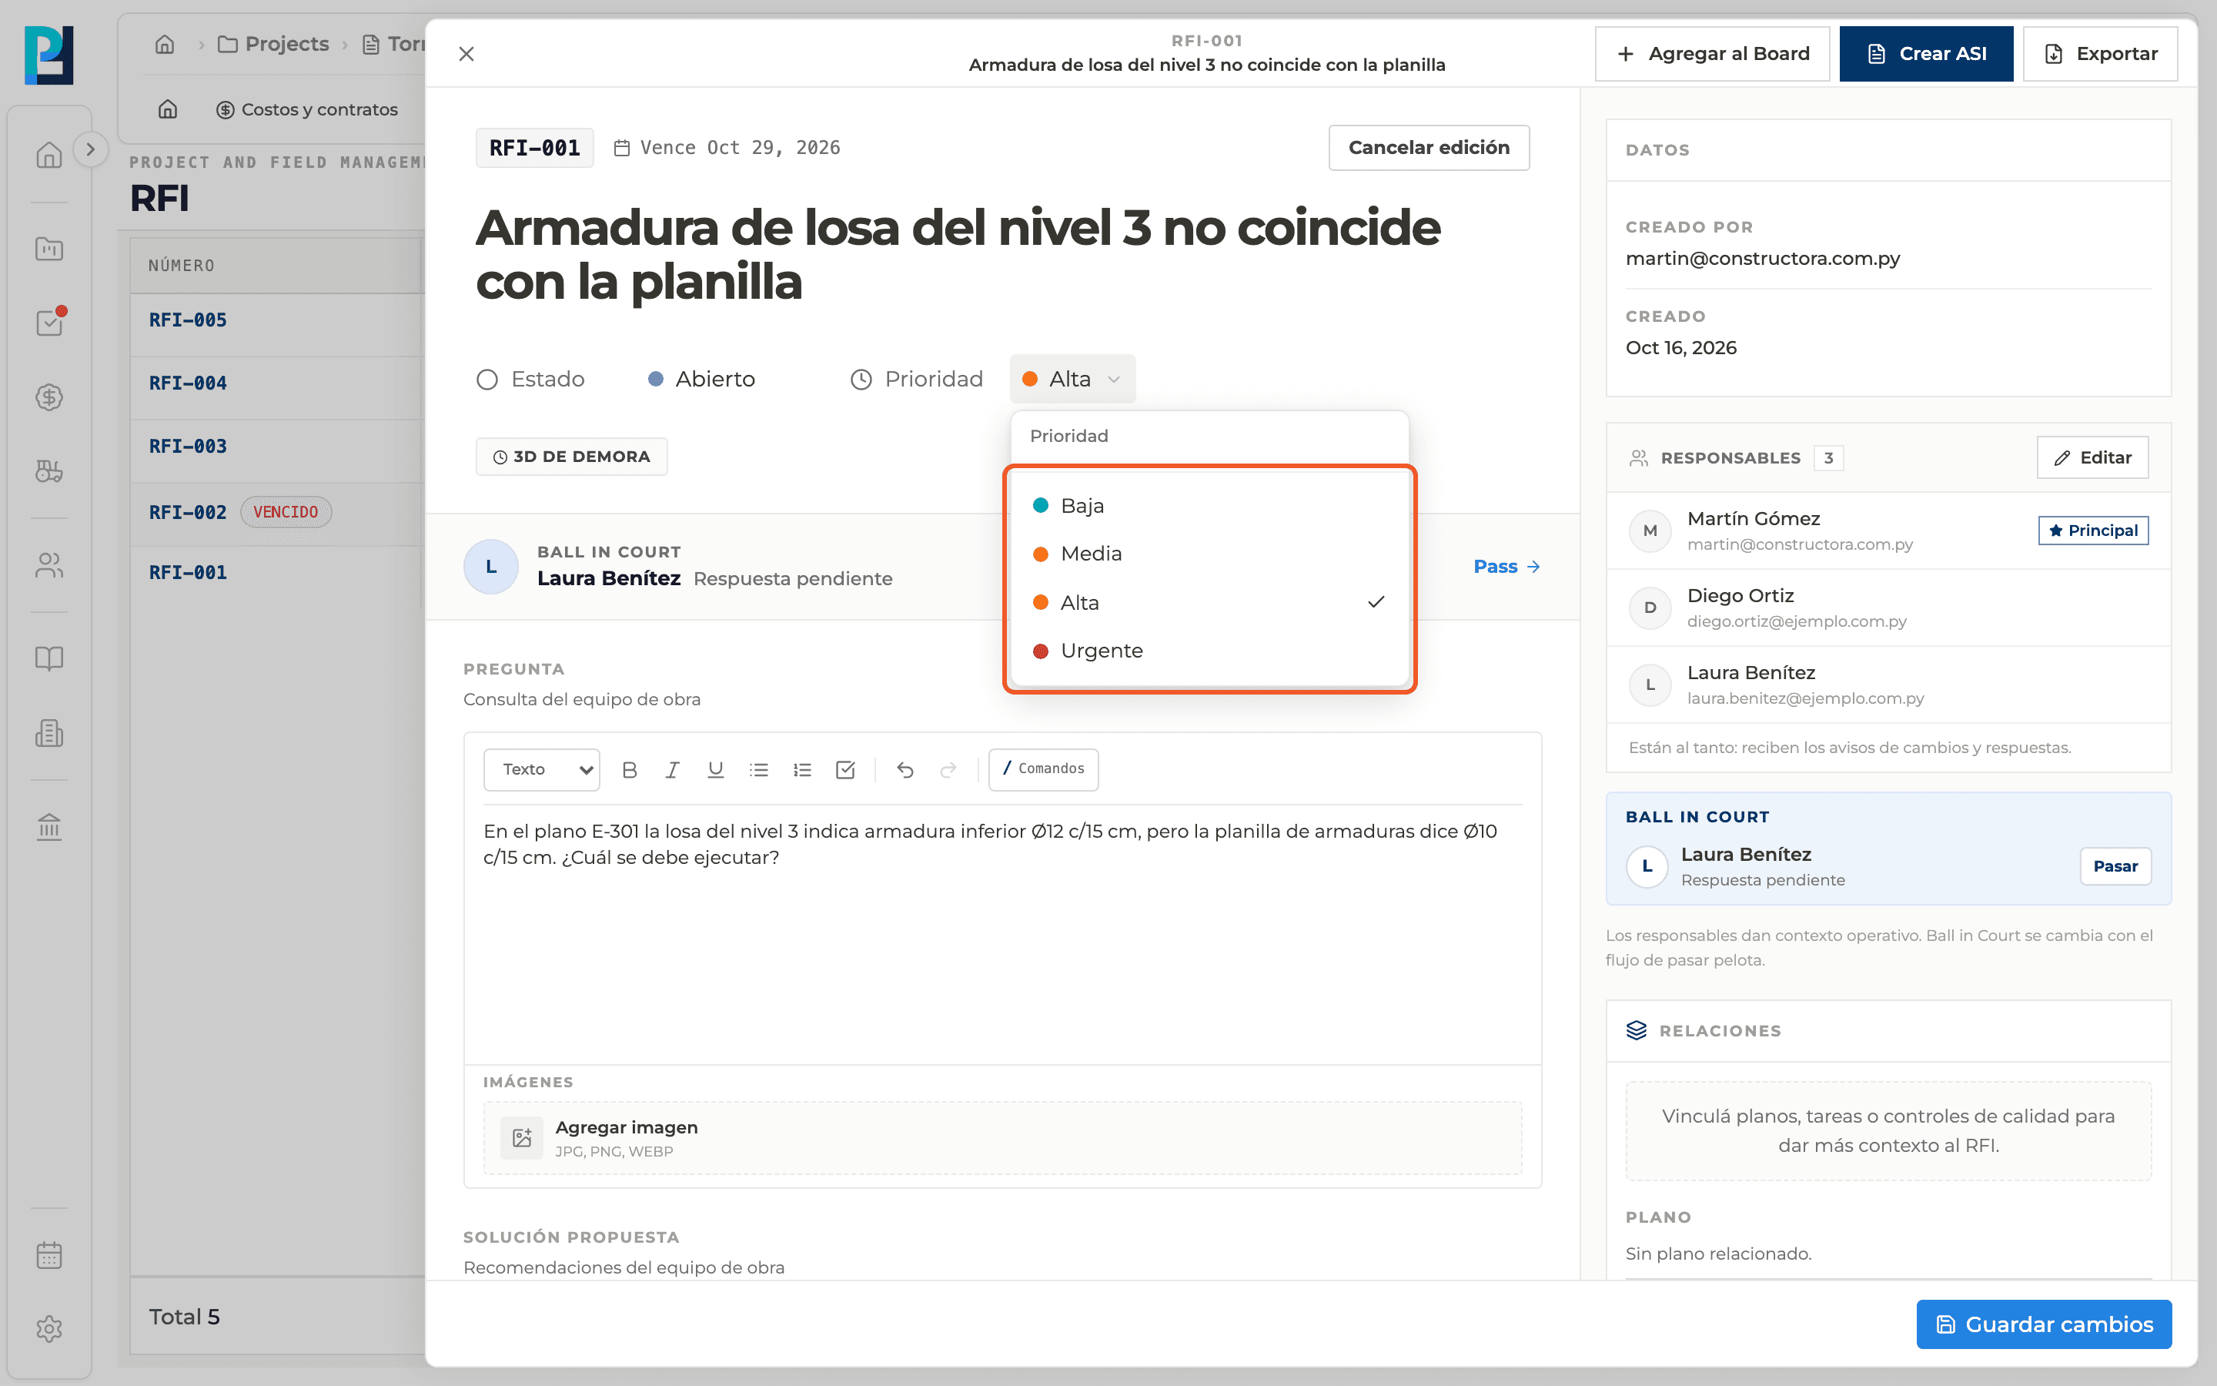Open the bank building icon in sidebar
This screenshot has width=2217, height=1386.
click(49, 827)
